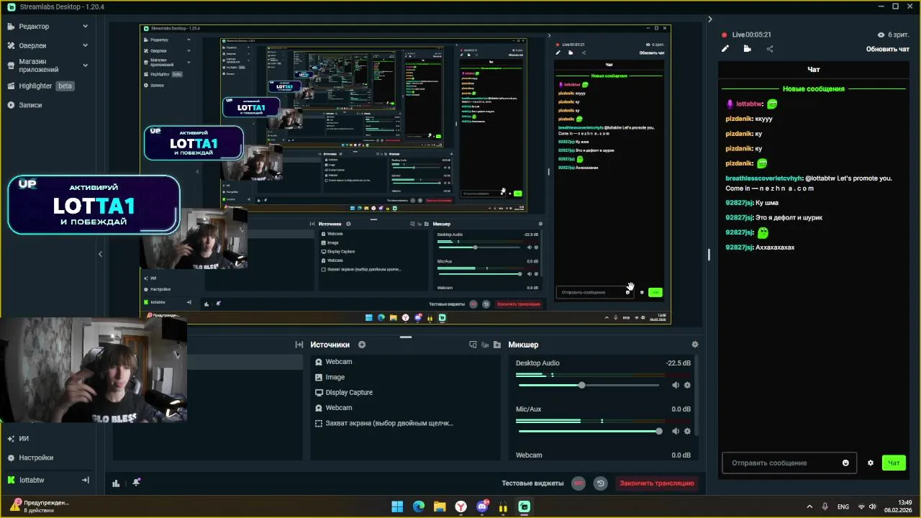Click the ENG language indicator in tray
Screen dimensions: 921x518
[x=843, y=506]
